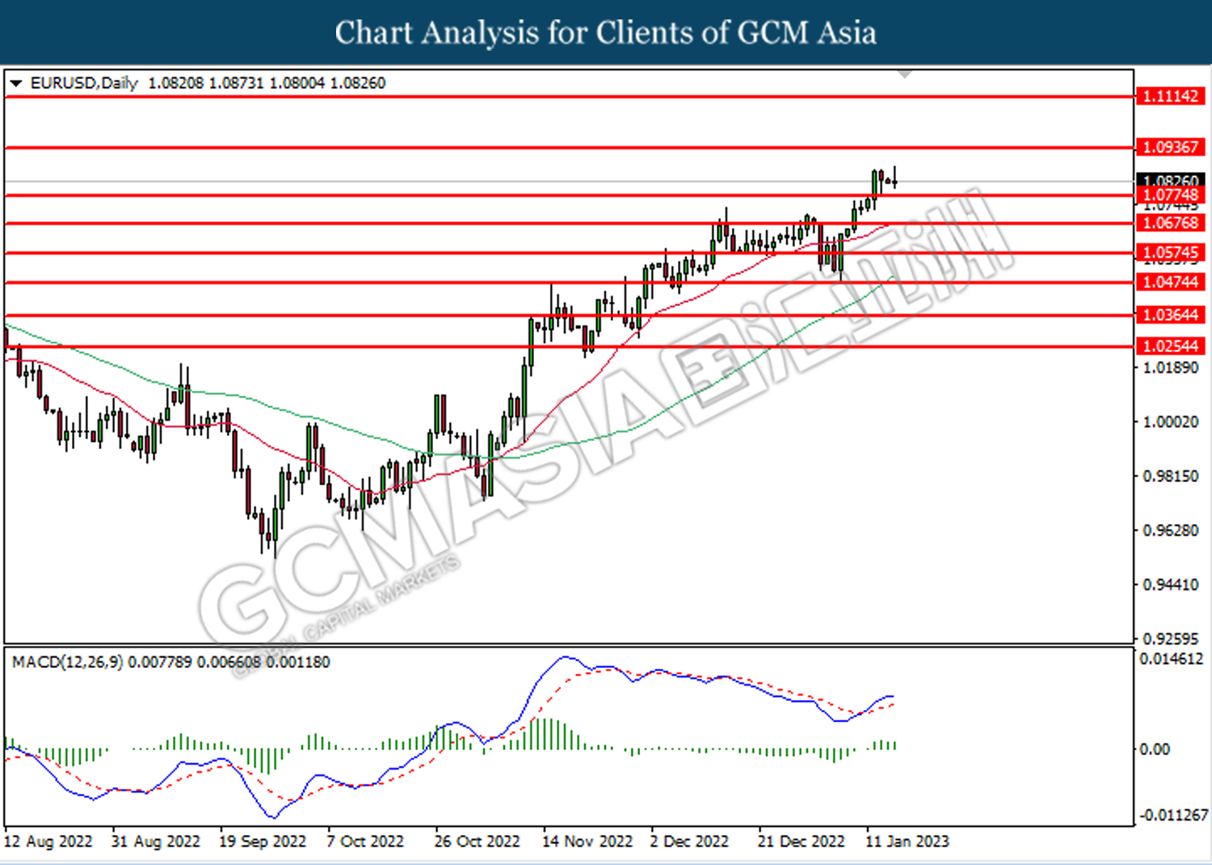Open the dropdown arrow beside EURUSD,Daily
Screen dimensions: 1212x865
(x=15, y=83)
